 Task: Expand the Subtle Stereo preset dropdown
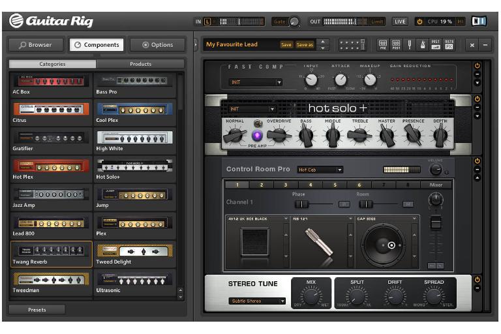pos(257,301)
